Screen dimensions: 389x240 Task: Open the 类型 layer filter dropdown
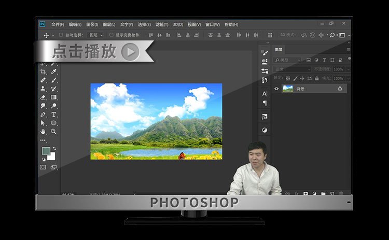(x=287, y=60)
